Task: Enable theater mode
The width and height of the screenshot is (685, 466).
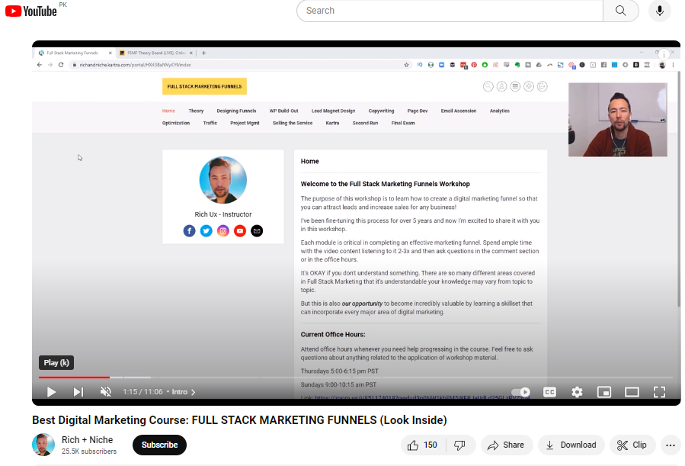Action: click(x=632, y=392)
